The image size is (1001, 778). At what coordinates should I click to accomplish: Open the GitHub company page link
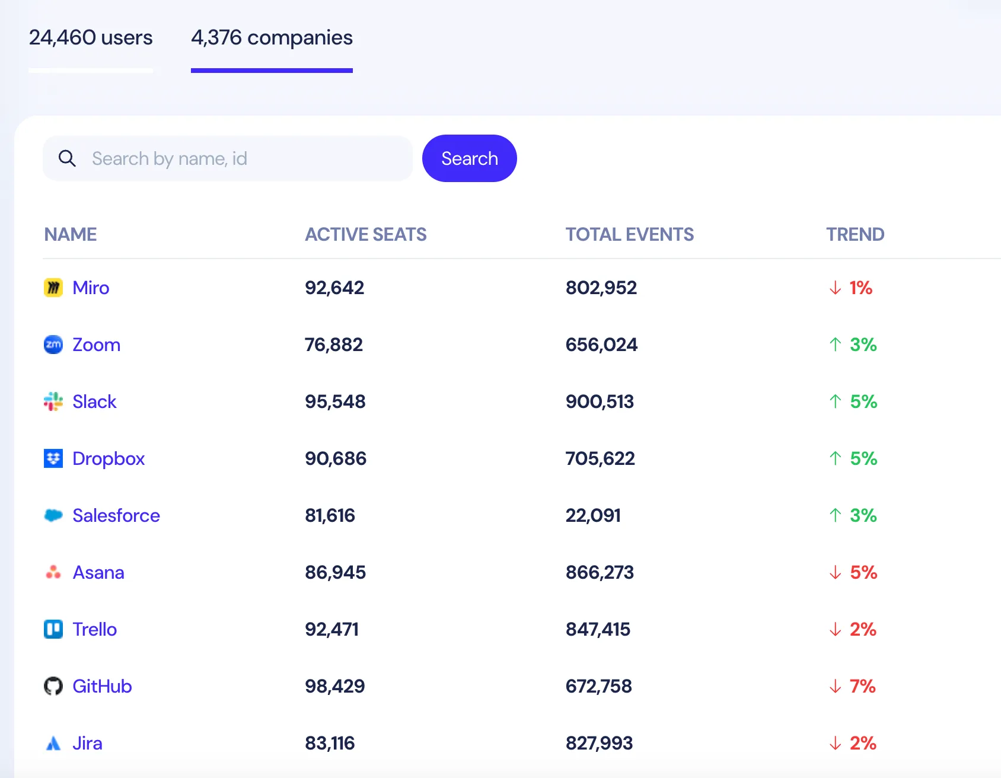[x=101, y=686]
